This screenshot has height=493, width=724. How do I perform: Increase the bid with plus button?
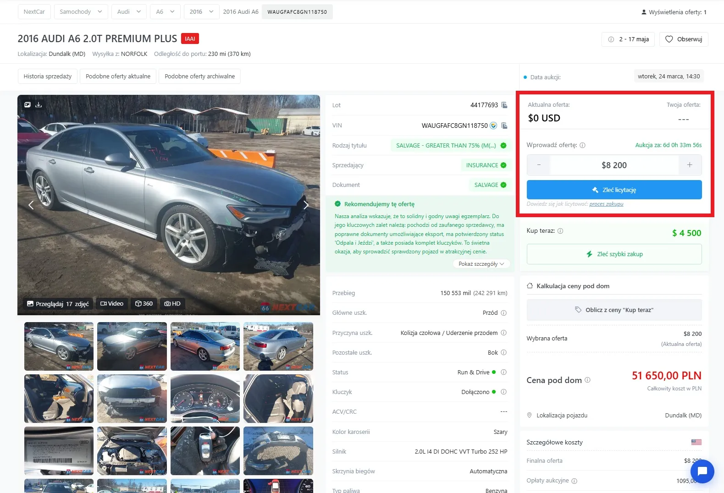[x=690, y=165]
